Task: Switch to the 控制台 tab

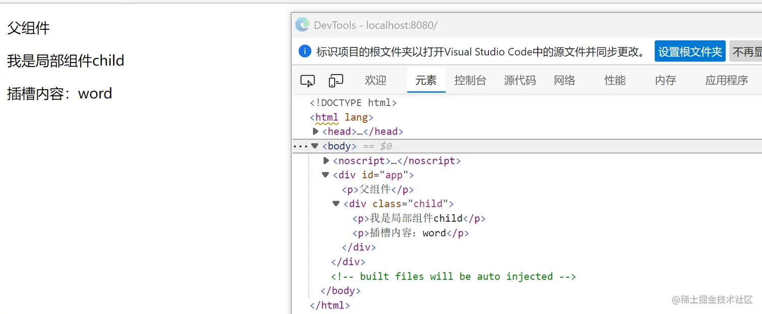Action: (470, 80)
